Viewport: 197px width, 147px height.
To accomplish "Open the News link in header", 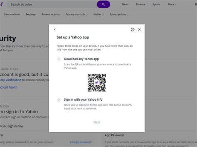I will tap(125, 4).
